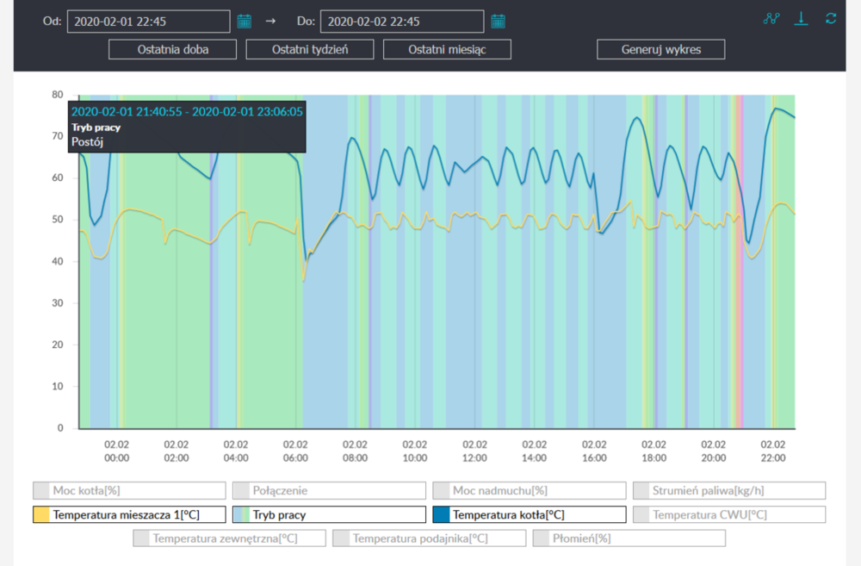The width and height of the screenshot is (861, 566).
Task: Choose the 'Ostatni miesiąc' range
Action: [447, 49]
